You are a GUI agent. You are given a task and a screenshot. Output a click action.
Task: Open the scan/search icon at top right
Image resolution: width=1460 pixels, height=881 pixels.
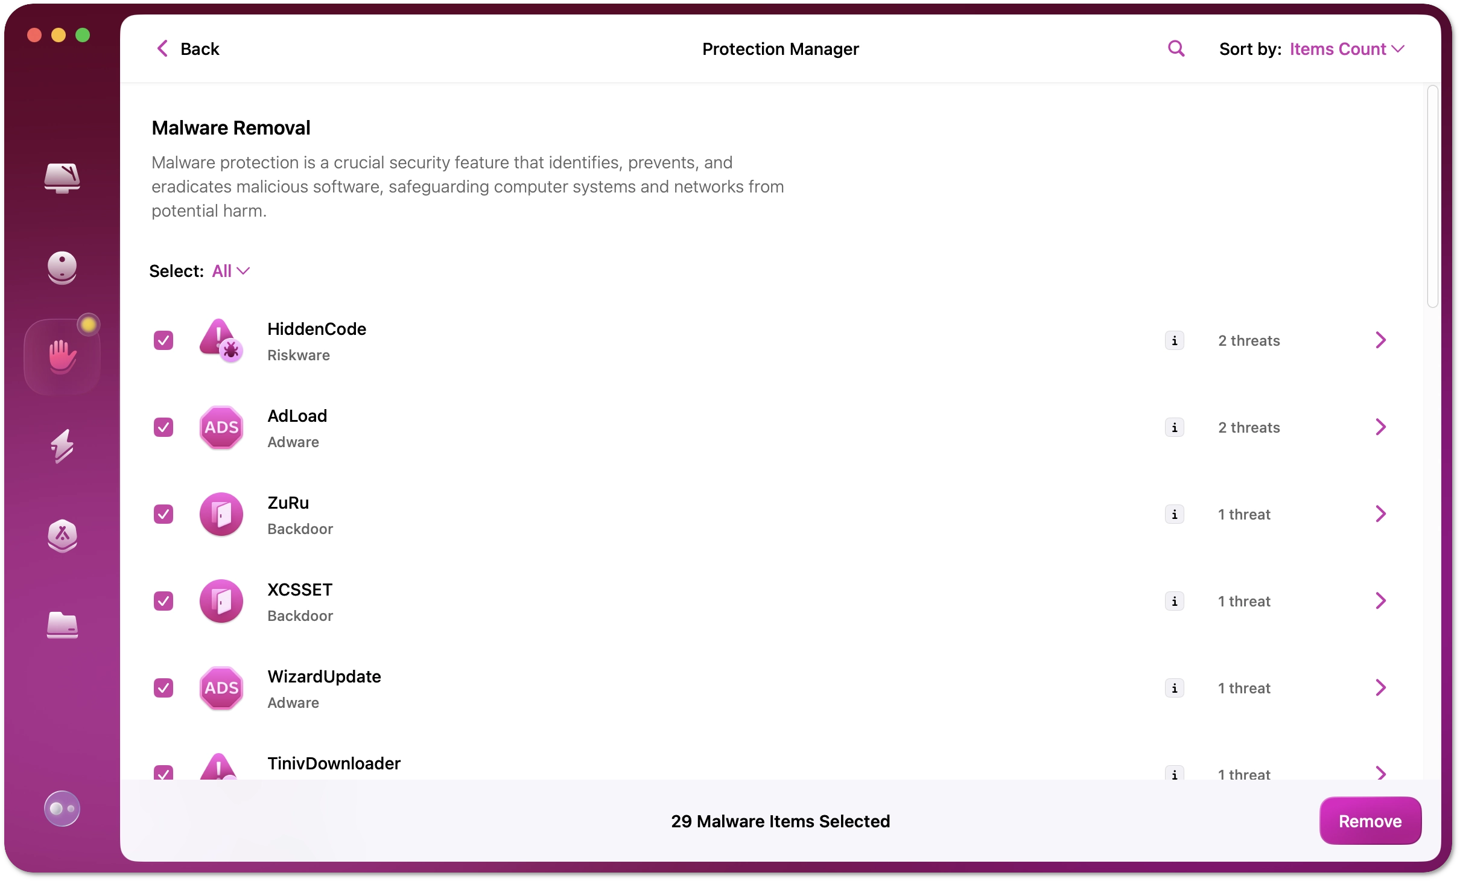pyautogui.click(x=1175, y=49)
